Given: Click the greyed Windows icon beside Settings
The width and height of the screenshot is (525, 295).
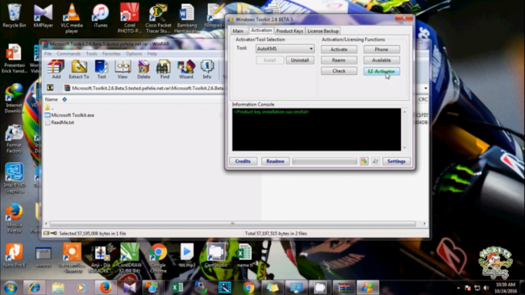Looking at the screenshot, I should click(x=375, y=161).
